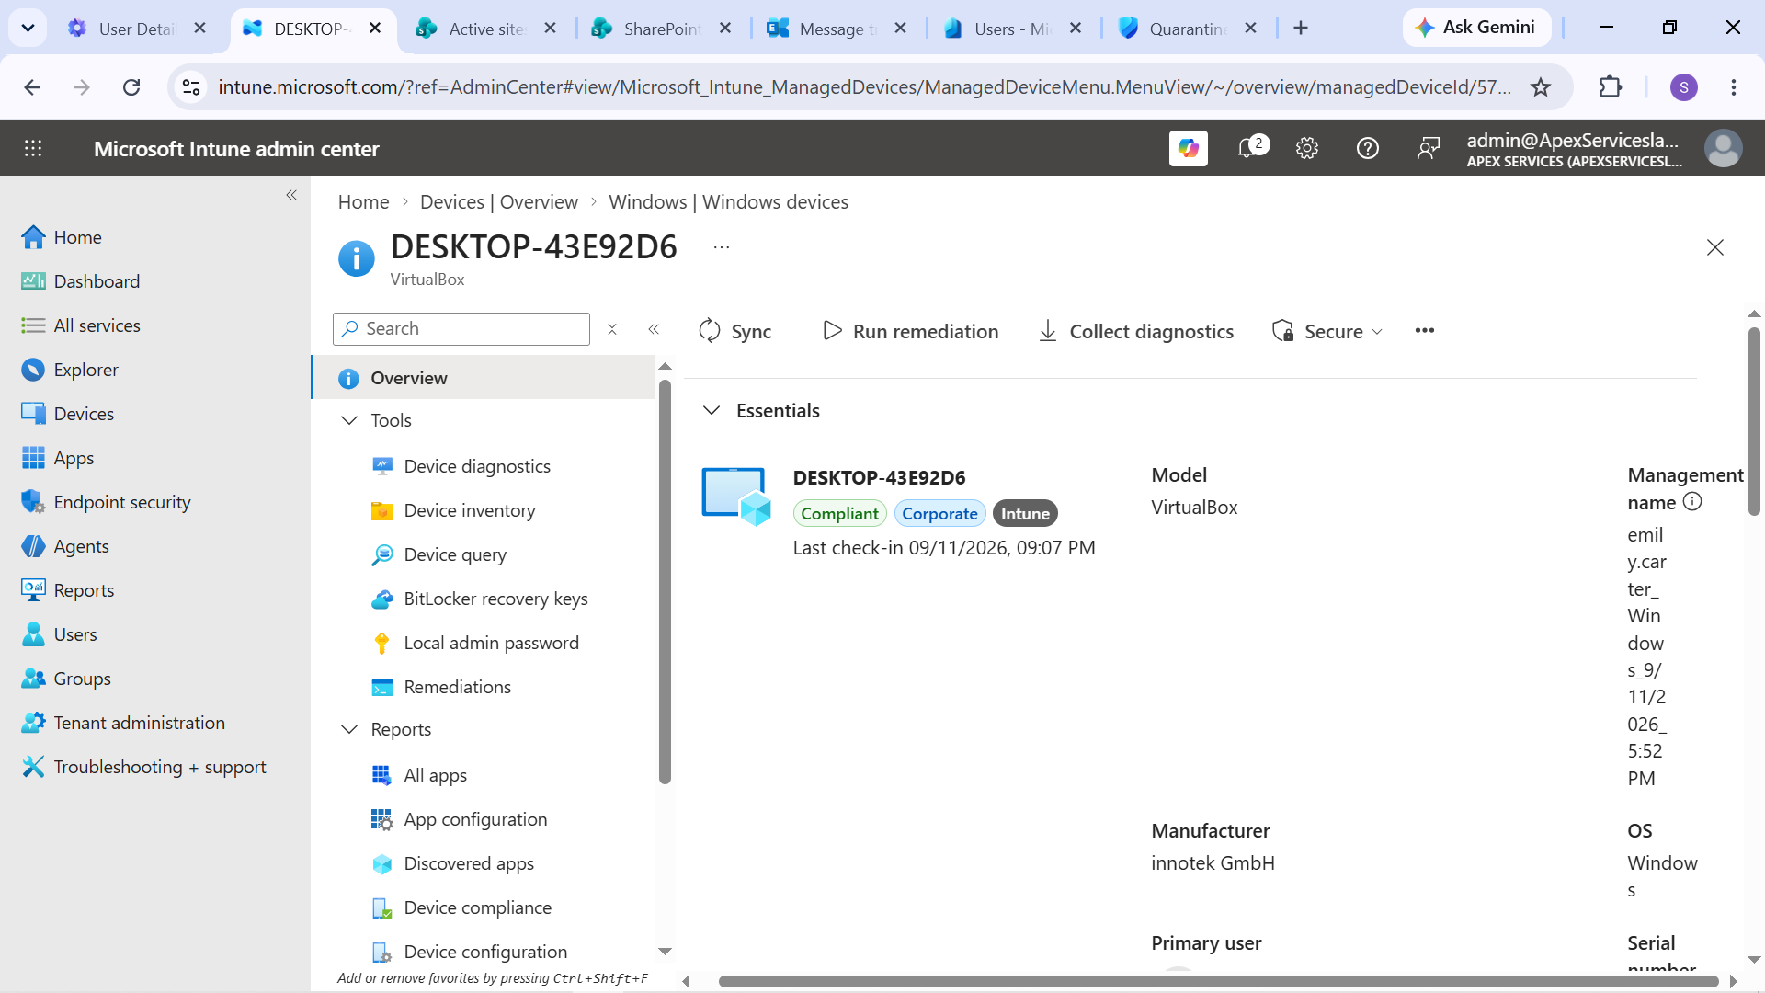Open Dashboard in left navigation
Image resolution: width=1765 pixels, height=993 pixels.
click(97, 281)
